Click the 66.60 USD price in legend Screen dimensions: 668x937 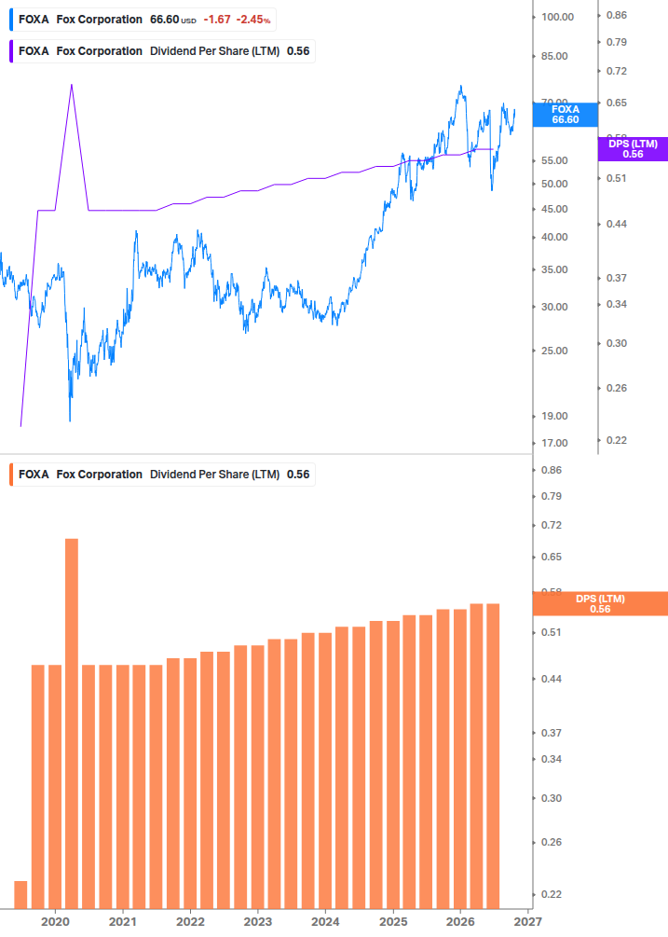[x=172, y=20]
